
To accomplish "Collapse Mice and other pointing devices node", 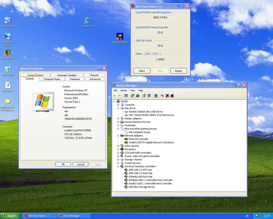I will (x=118, y=129).
